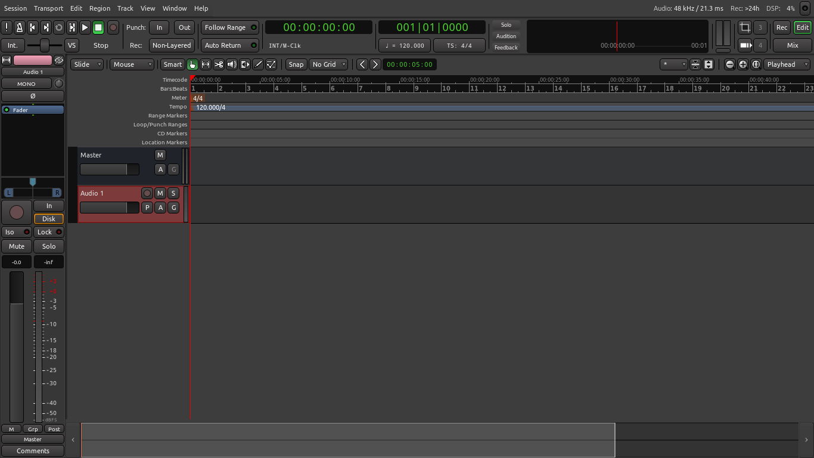Screen dimensions: 814x458
Task: Toggle Punch Out
Action: click(185, 27)
